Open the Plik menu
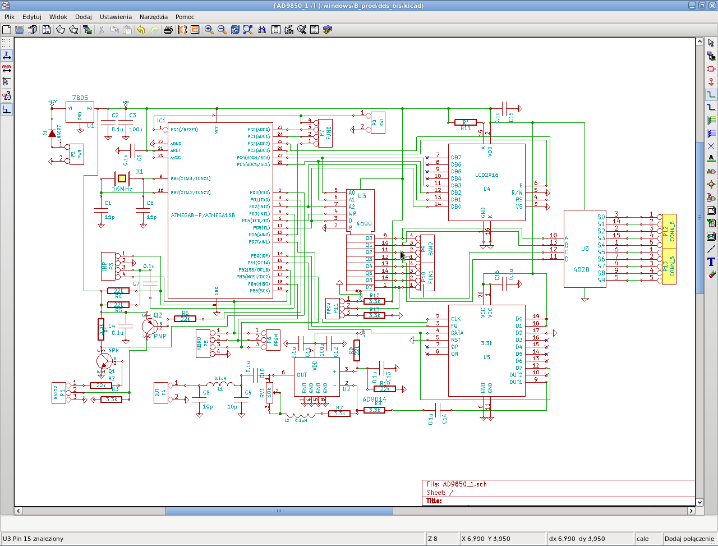The image size is (718, 546). [9, 17]
